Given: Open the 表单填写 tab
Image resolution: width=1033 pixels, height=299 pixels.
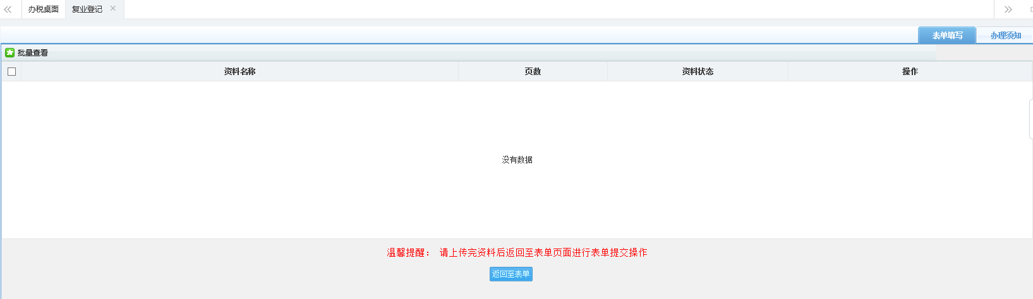Looking at the screenshot, I should [946, 35].
